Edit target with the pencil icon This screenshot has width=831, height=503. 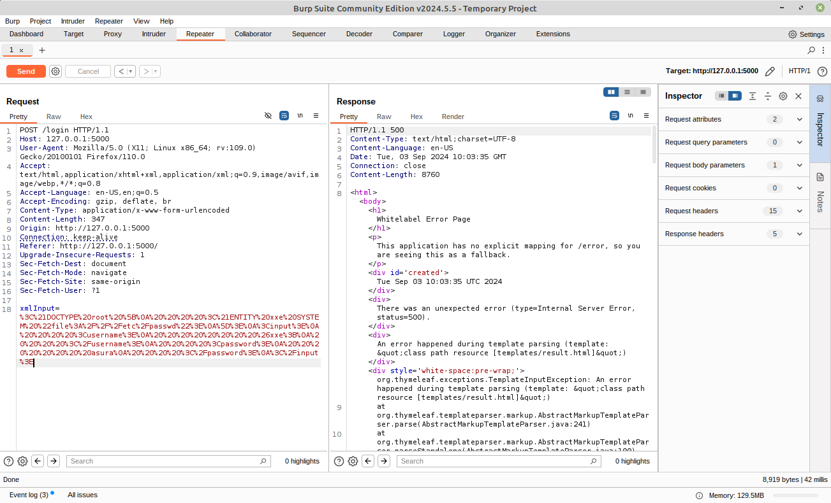(x=770, y=71)
